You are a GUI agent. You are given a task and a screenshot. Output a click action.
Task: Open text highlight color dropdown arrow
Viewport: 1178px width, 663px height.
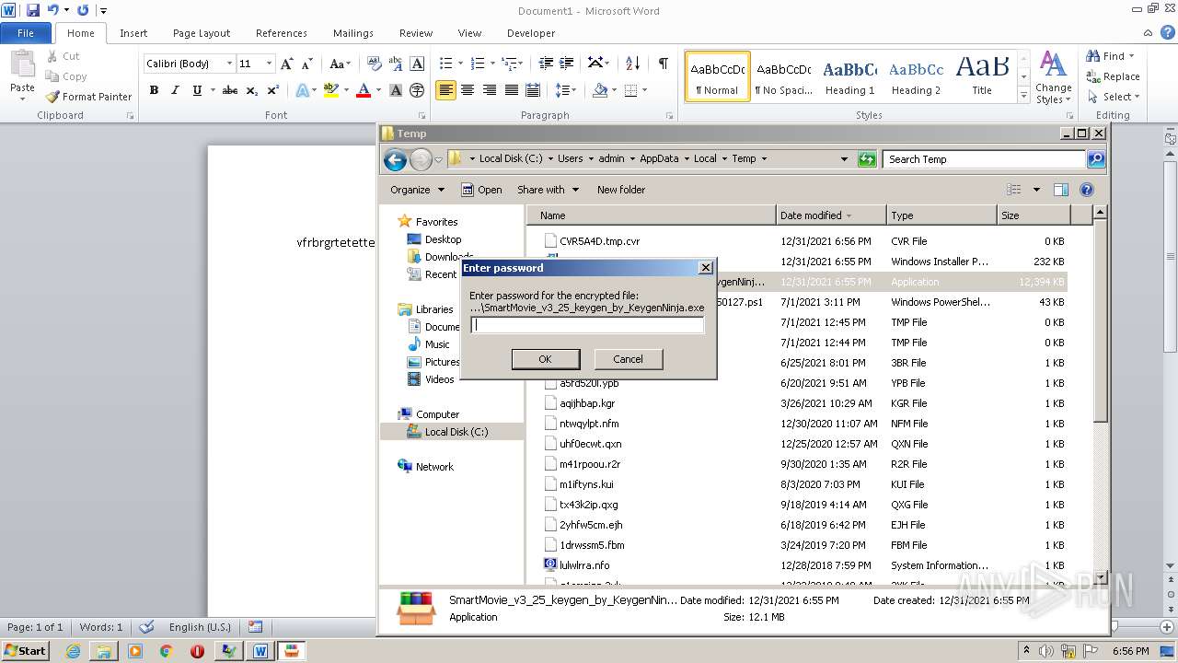click(345, 90)
